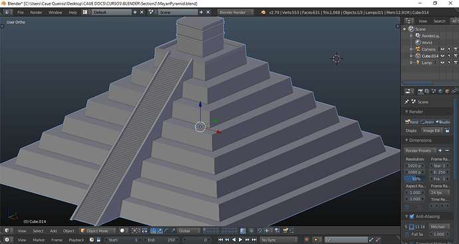Open the Window menu
The image size is (459, 244).
(x=55, y=12)
